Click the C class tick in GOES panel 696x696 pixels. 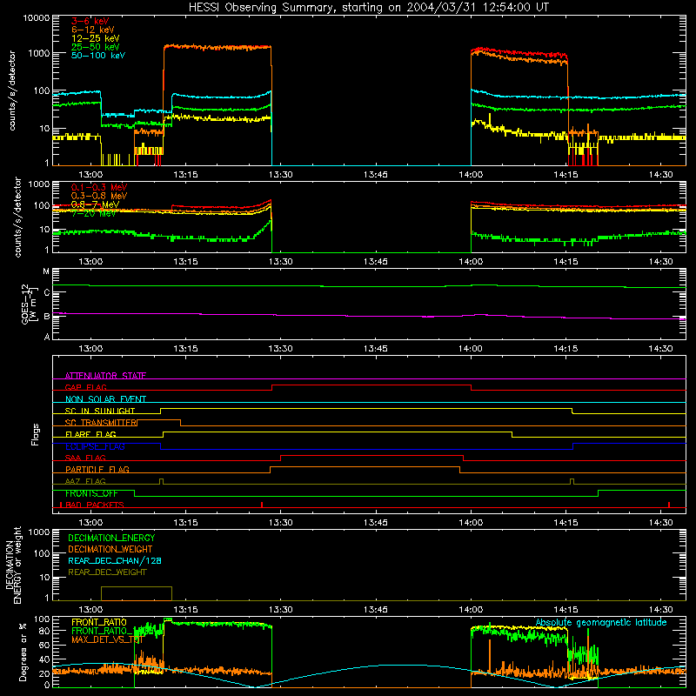coord(47,292)
